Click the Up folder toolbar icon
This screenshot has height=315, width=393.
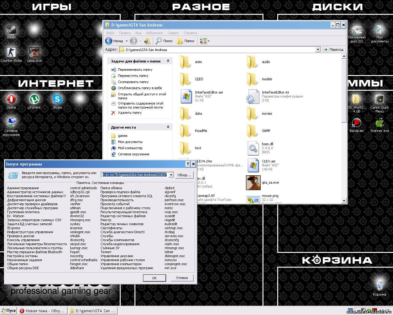click(x=147, y=41)
